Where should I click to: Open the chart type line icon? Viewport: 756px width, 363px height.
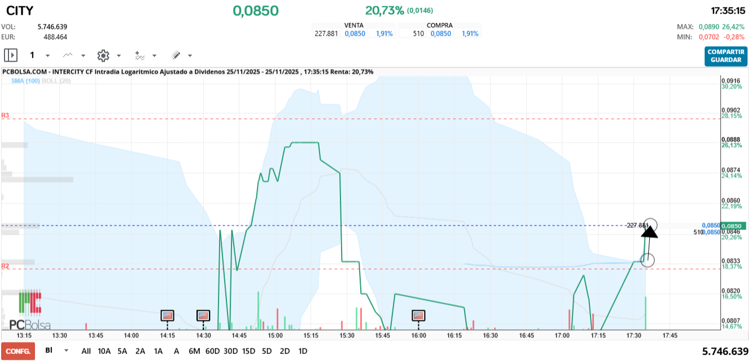point(68,55)
